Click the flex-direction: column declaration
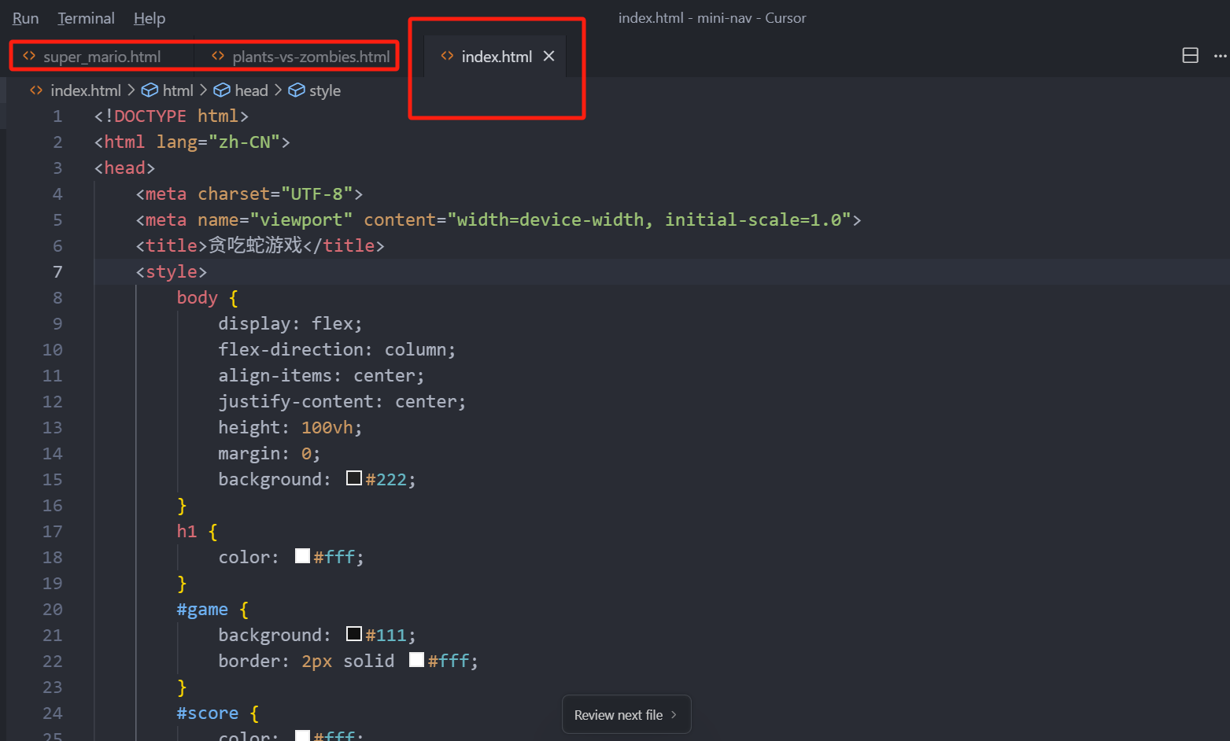Viewport: 1230px width, 741px height. tap(337, 349)
